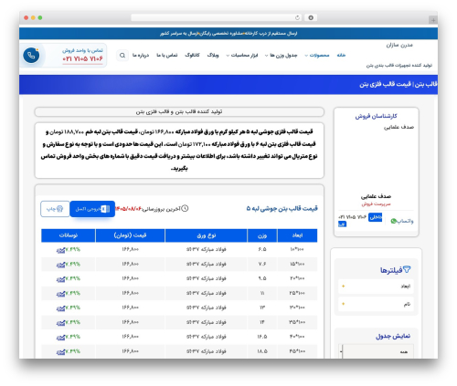
Task: Click the نمایش جدول heading
Action: [393, 336]
